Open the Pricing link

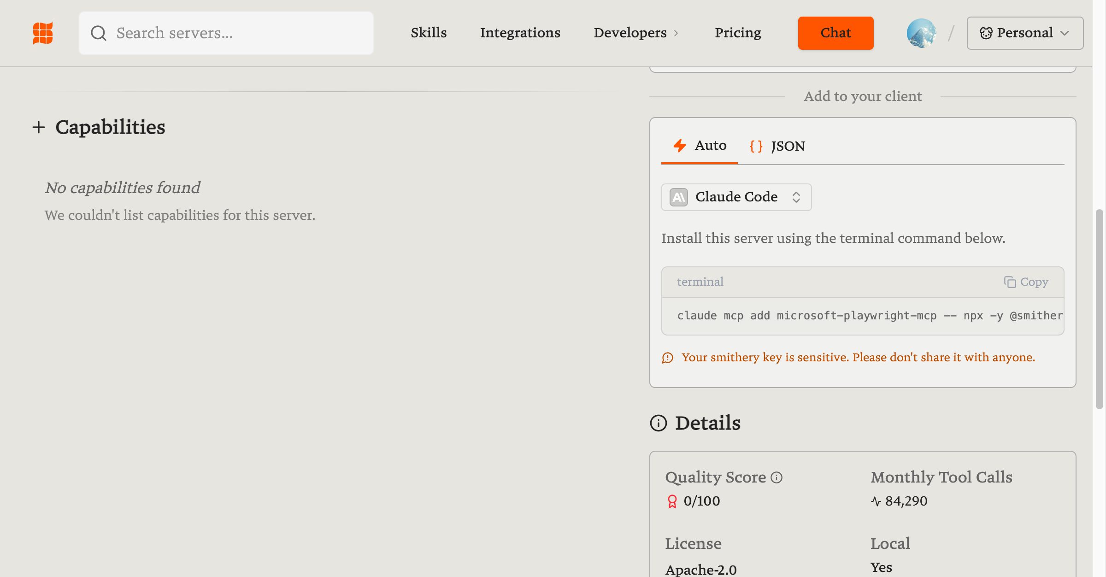tap(737, 33)
